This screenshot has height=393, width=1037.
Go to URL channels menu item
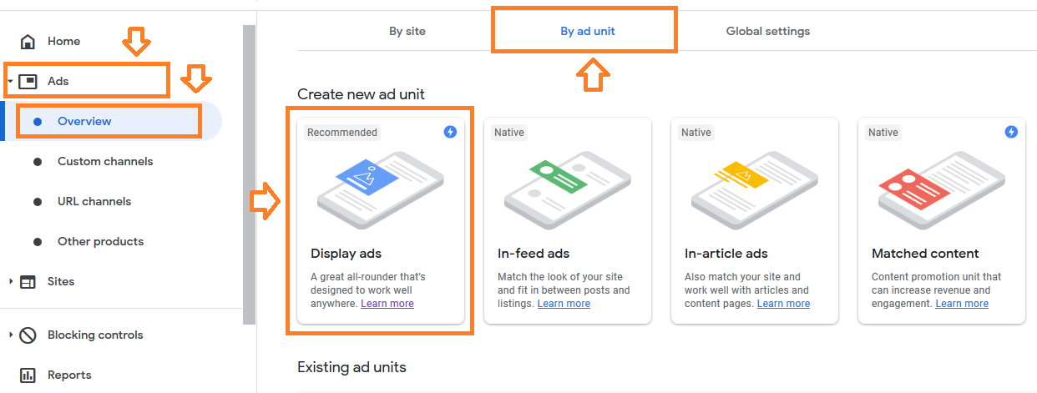tap(94, 202)
